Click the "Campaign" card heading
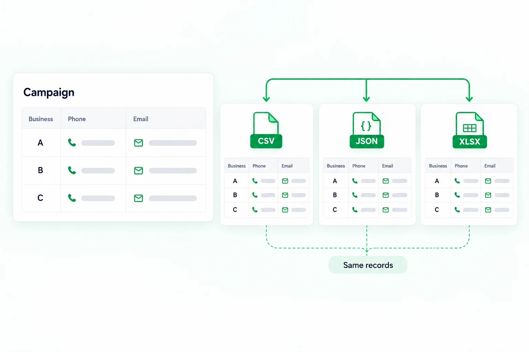Image resolution: width=529 pixels, height=352 pixels. click(x=49, y=92)
